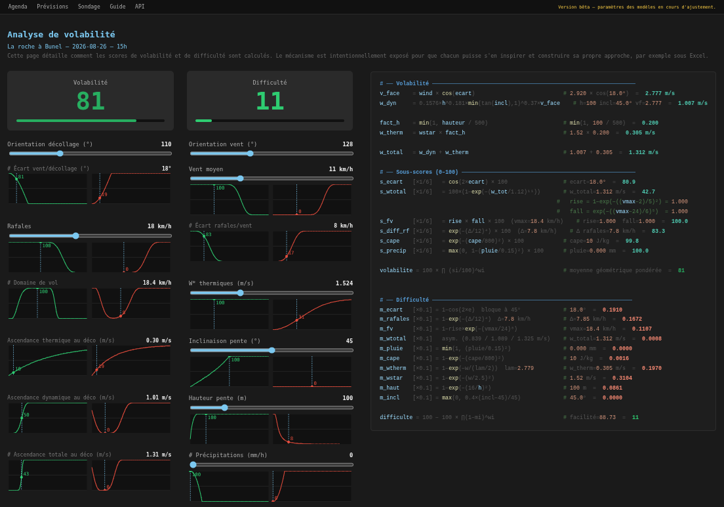Click the red W* thermiques chart
The image size is (724, 507).
click(x=312, y=314)
